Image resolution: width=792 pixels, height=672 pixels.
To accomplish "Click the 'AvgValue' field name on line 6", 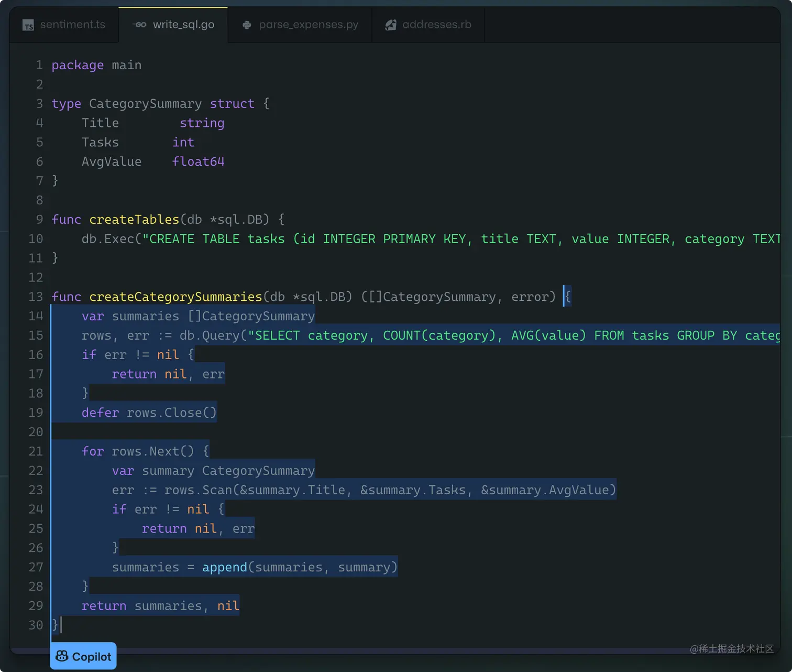I will [x=112, y=161].
